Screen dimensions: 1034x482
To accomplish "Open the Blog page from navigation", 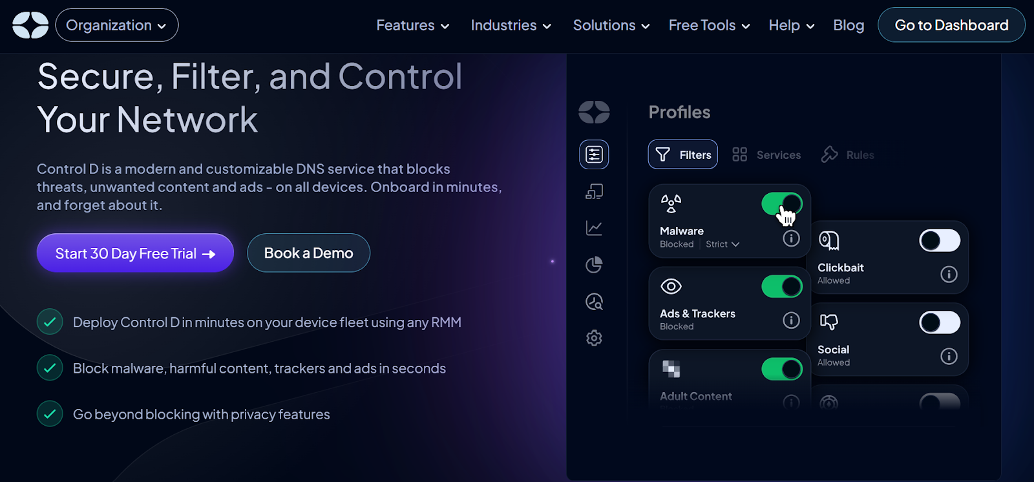I will coord(848,25).
